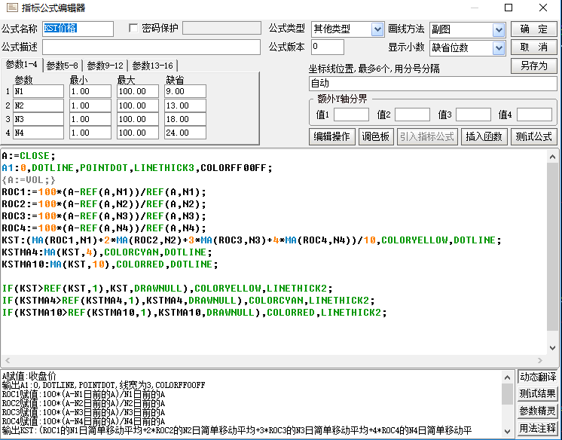Image resolution: width=562 pixels, height=440 pixels.
Task: Click translation line 'A赋值:收盘价'
Action: [x=29, y=376]
